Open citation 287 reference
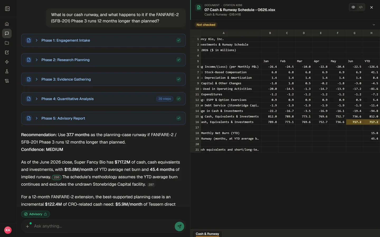Viewport: 380px width, 237px height. click(x=151, y=185)
